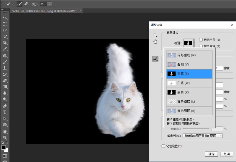The image size is (236, 162).
Task: Expand the brush size dropdown arrow
Action: [50, 4]
